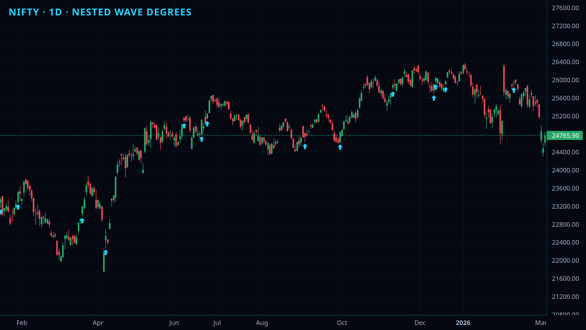Select the 24000.00 price level label
This screenshot has width=586, height=330.
(x=565, y=170)
